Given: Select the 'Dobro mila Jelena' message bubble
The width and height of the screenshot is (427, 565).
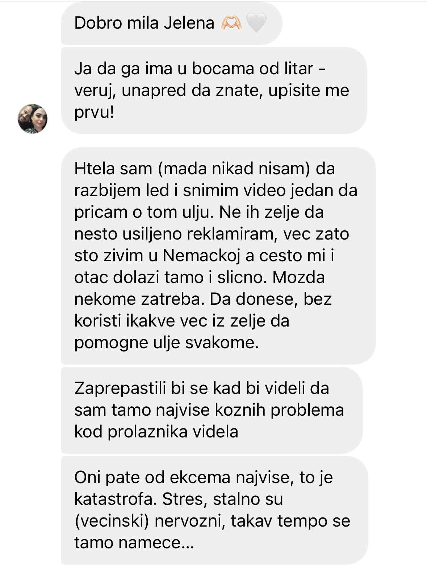Looking at the screenshot, I should (171, 22).
